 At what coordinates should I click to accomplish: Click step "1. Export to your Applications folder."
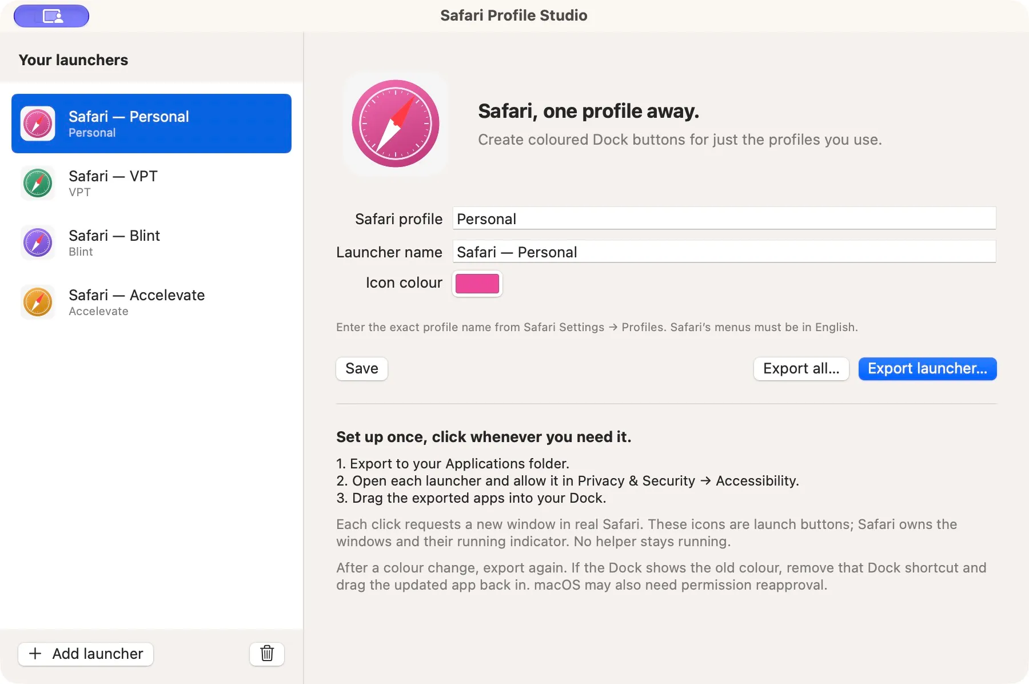tap(453, 464)
